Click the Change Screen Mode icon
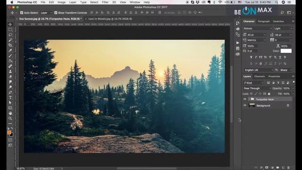 pyautogui.click(x=10, y=145)
